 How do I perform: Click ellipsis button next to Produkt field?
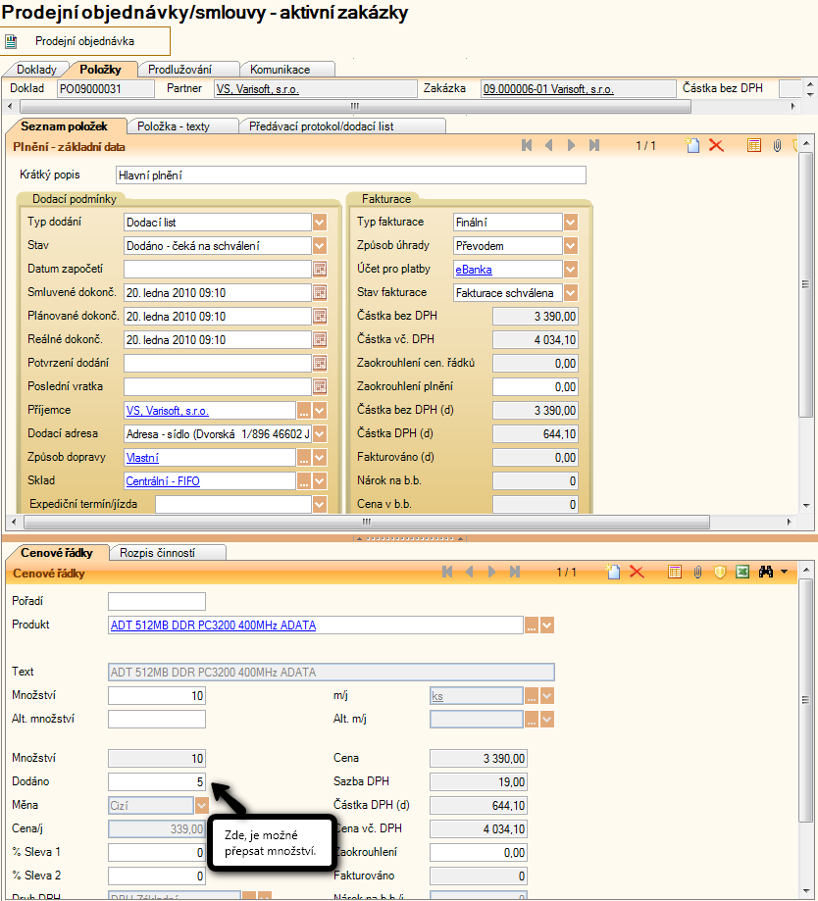pyautogui.click(x=532, y=626)
